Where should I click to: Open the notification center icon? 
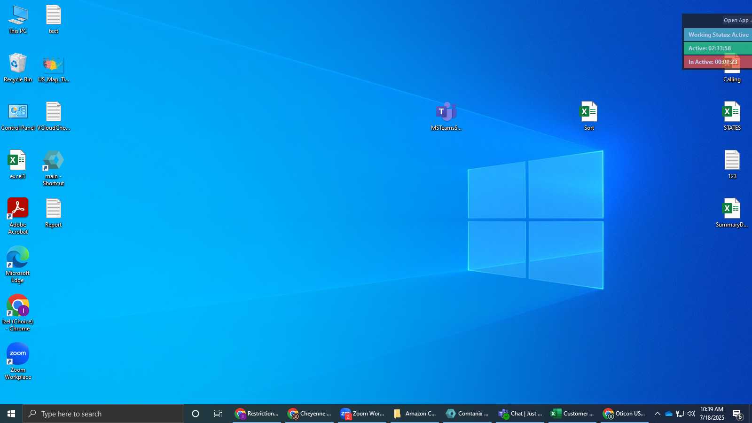737,414
